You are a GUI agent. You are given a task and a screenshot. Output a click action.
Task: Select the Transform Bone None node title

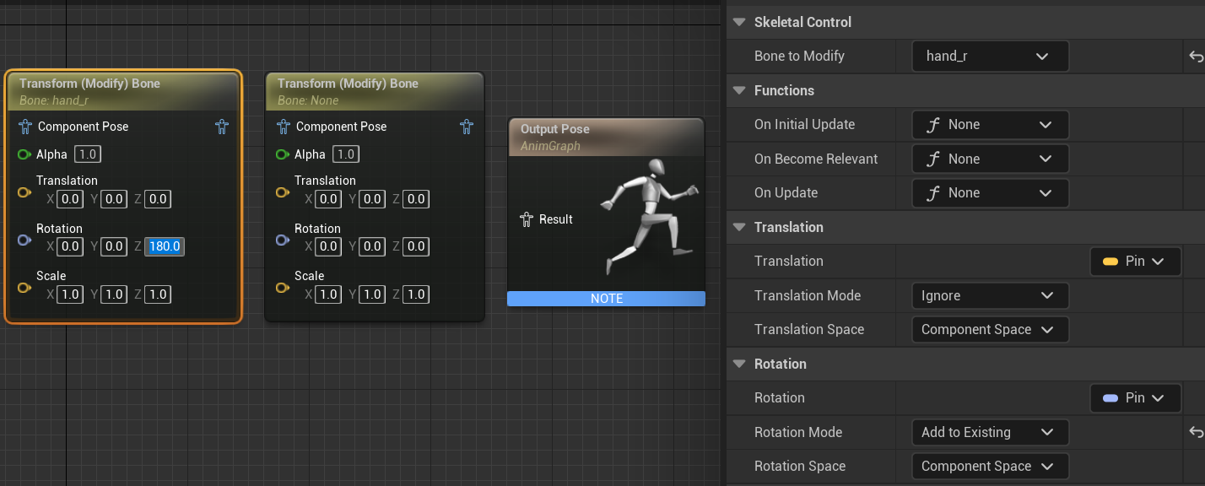pyautogui.click(x=348, y=84)
